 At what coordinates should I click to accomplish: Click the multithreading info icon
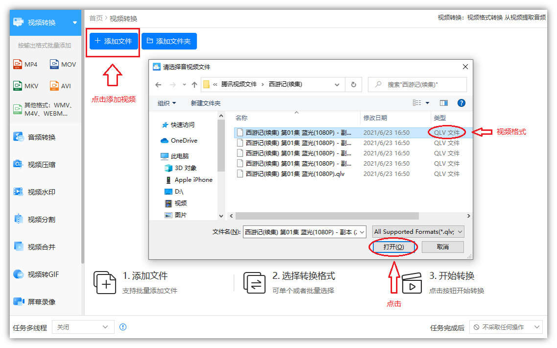click(x=123, y=327)
